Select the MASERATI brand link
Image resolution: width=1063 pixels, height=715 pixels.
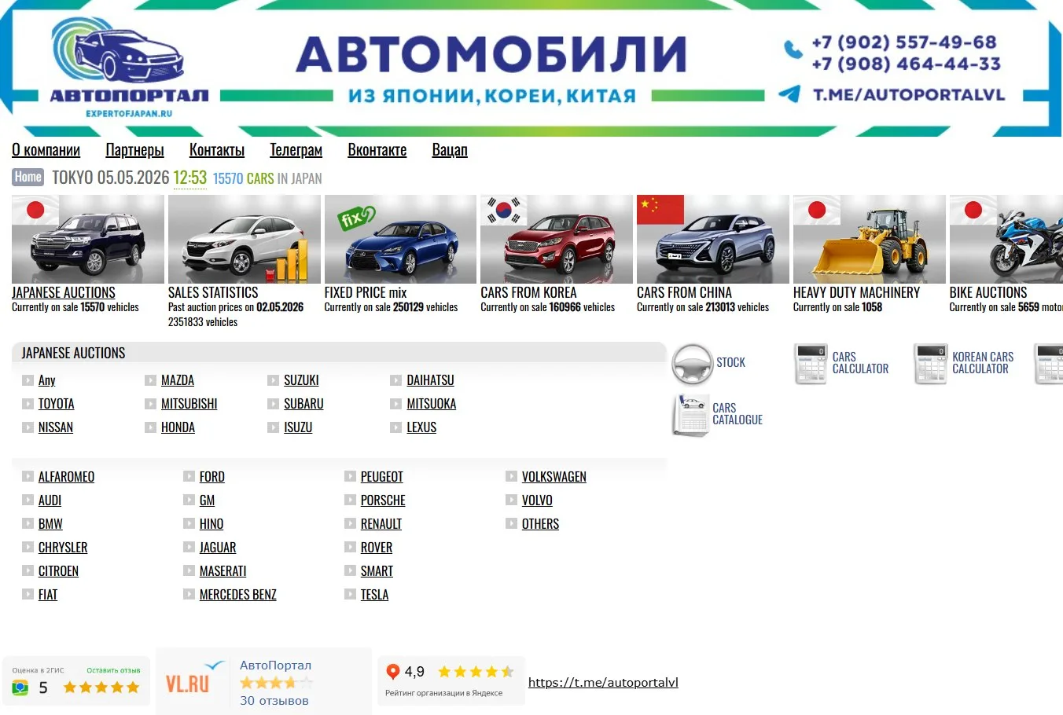pyautogui.click(x=223, y=571)
